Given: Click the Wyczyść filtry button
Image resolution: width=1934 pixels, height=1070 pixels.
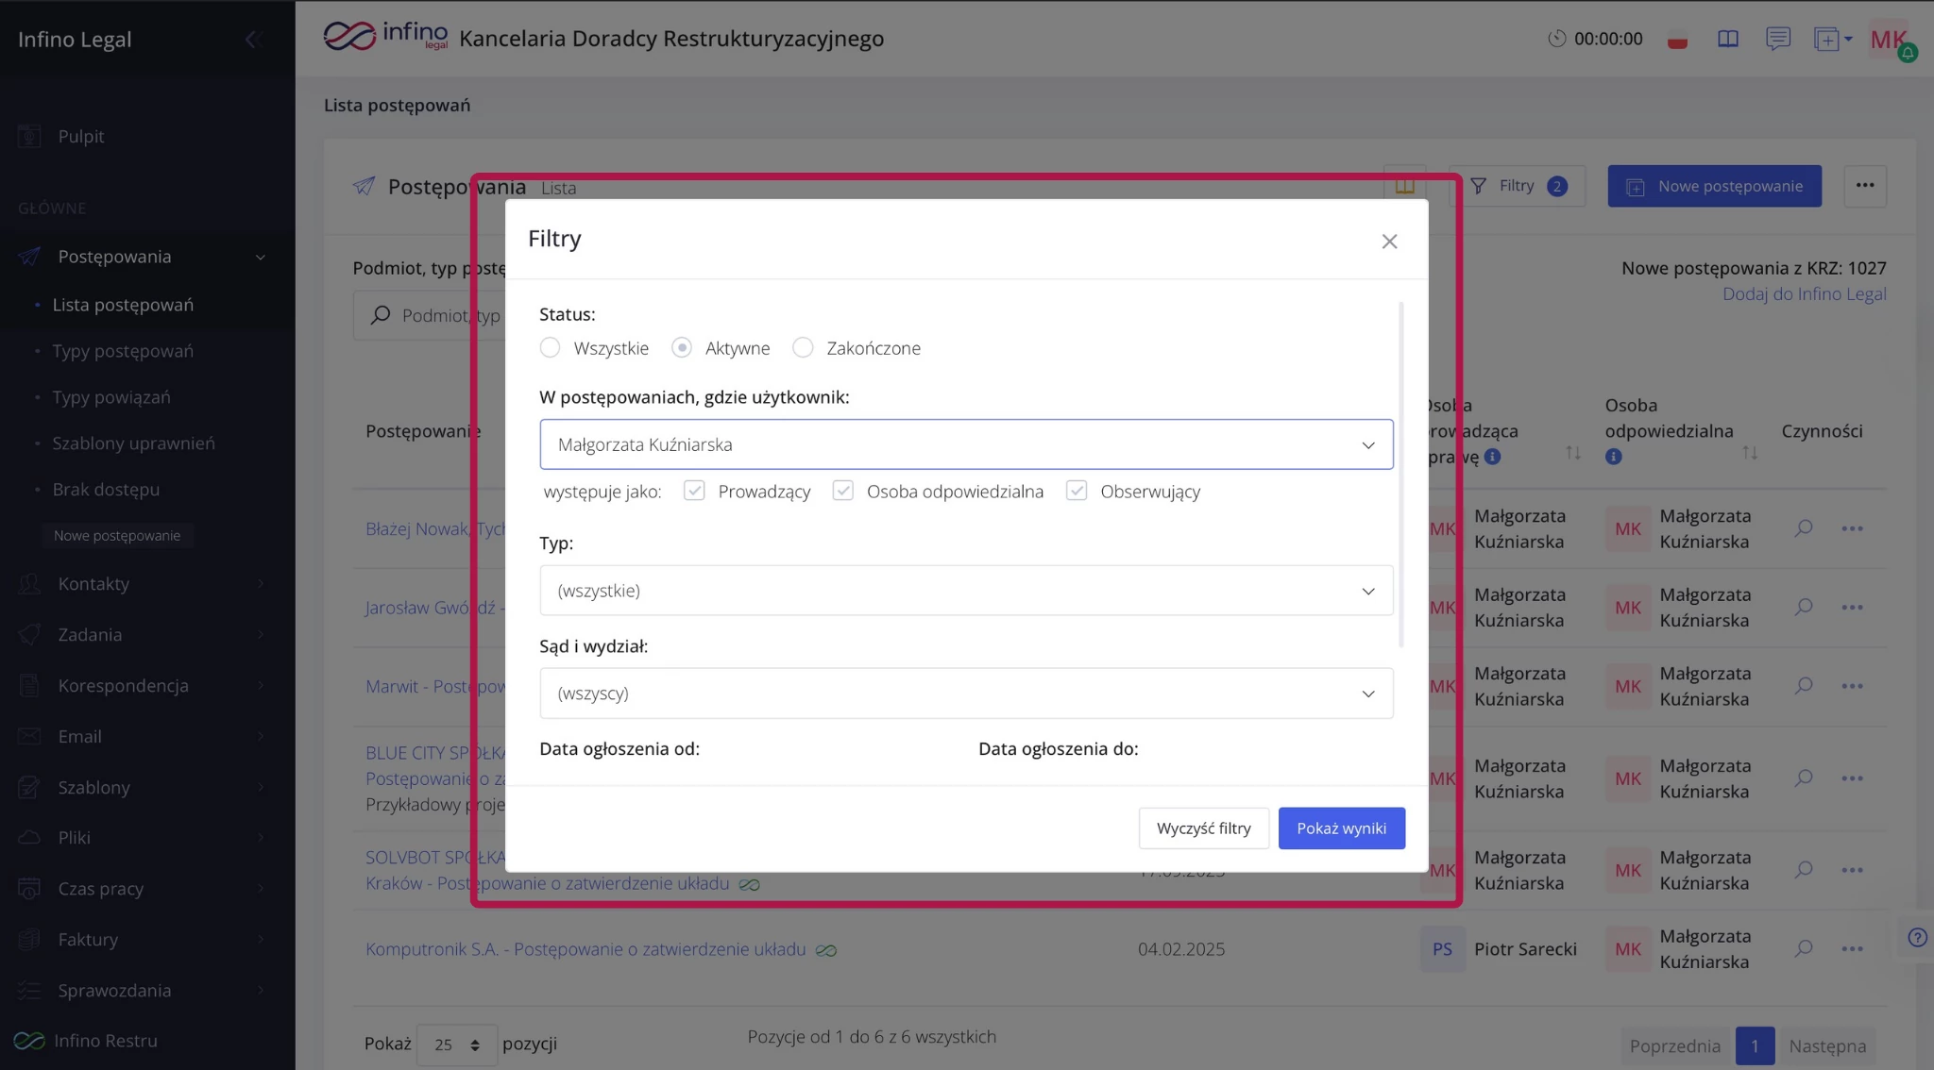Looking at the screenshot, I should [x=1203, y=828].
